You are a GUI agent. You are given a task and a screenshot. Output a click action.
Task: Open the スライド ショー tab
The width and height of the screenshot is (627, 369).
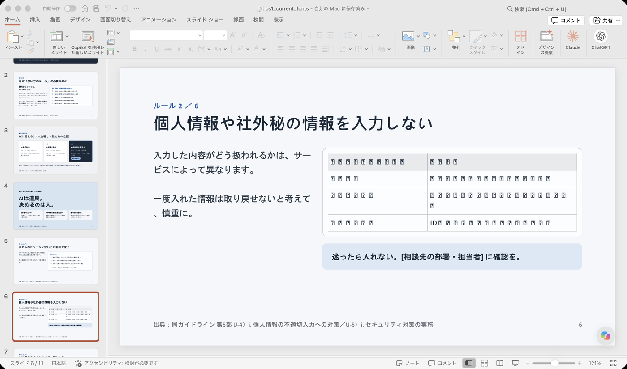[205, 20]
